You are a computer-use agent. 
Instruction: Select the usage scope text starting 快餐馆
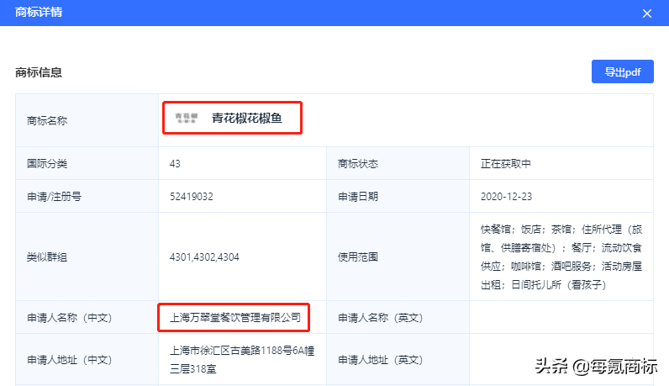[x=561, y=257]
